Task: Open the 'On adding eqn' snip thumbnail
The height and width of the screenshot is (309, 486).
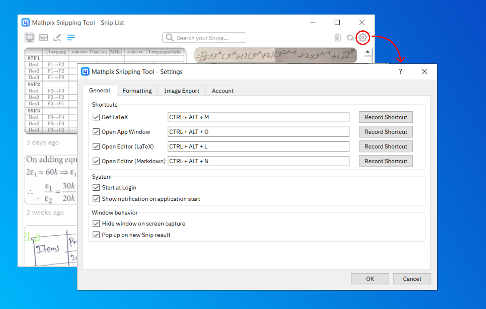Action: tap(51, 179)
